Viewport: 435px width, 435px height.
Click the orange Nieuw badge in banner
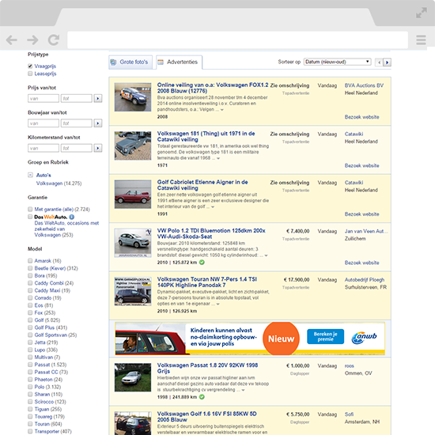click(281, 339)
